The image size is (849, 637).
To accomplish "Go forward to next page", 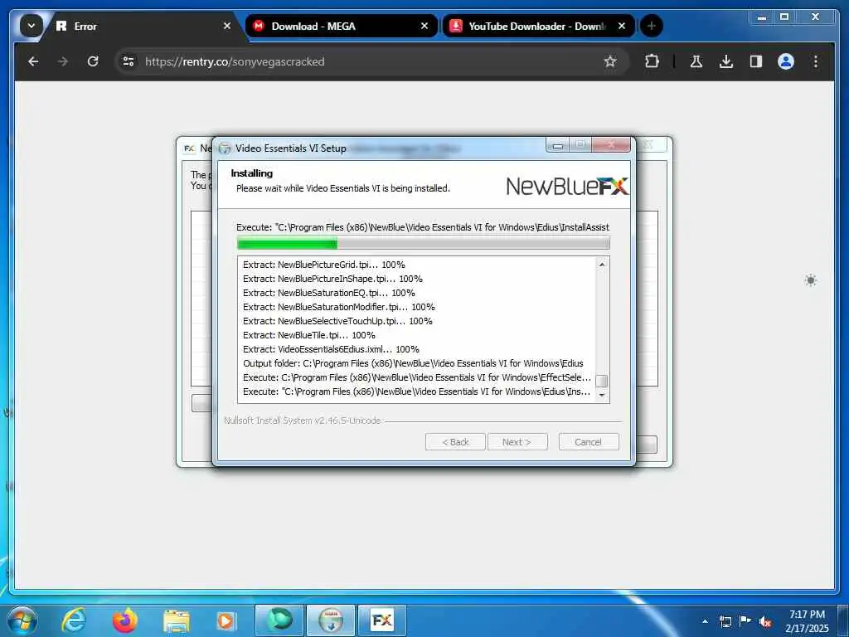I will coord(63,61).
